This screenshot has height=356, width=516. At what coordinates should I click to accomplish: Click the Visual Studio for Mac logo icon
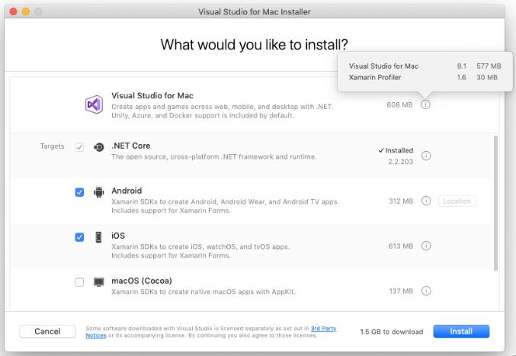(x=94, y=104)
